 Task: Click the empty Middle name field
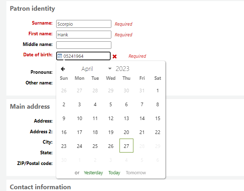tap(84, 45)
